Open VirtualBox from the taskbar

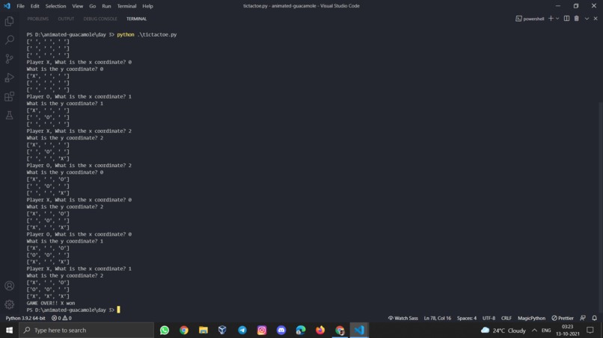pos(222,330)
